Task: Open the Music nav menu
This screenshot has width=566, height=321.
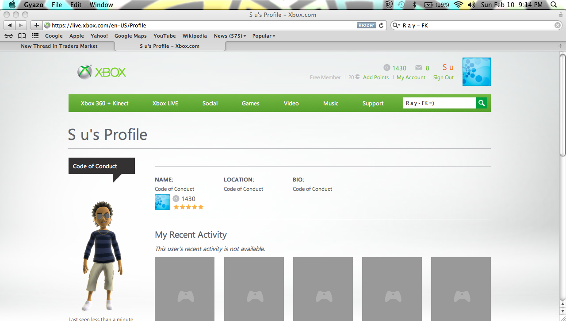Action: coord(331,103)
